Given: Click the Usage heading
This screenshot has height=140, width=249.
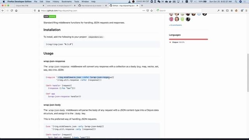Looking at the screenshot, I should point(48,53).
